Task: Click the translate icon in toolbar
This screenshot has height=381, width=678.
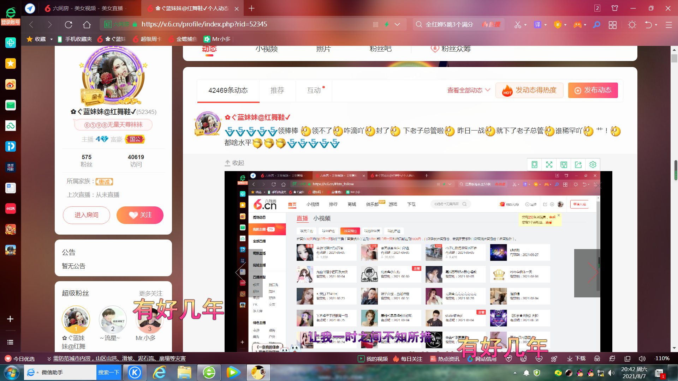Action: pyautogui.click(x=537, y=25)
